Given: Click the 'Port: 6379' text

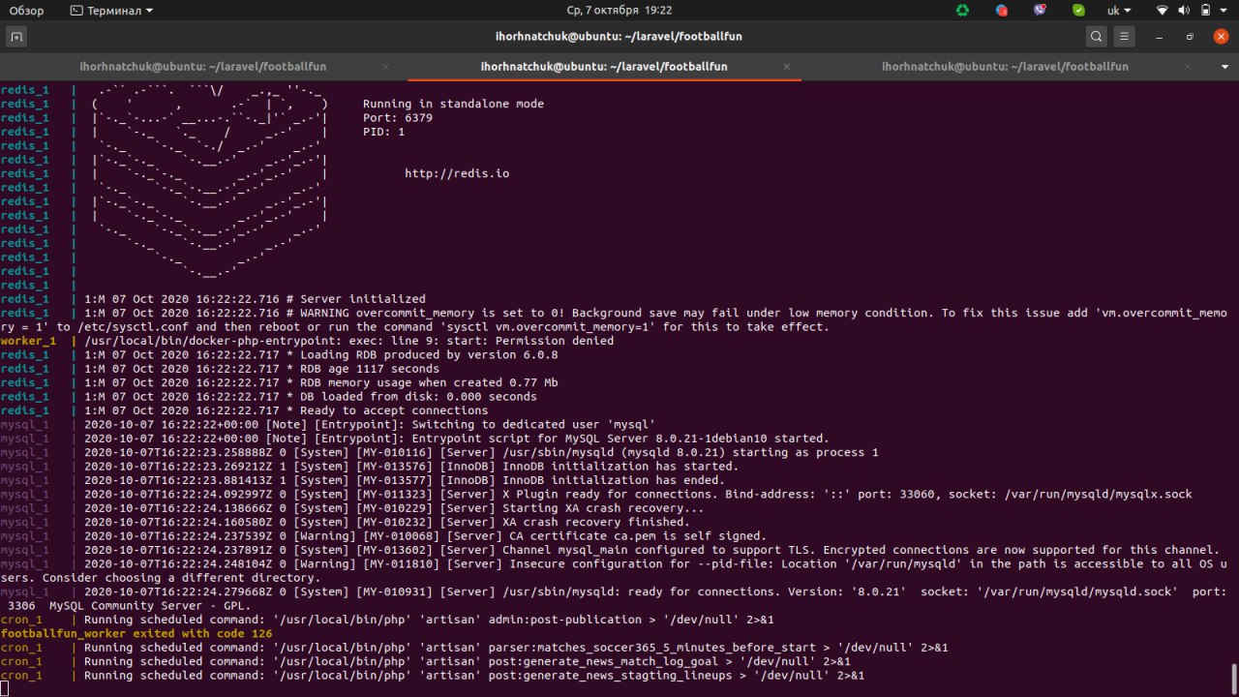Looking at the screenshot, I should point(398,118).
